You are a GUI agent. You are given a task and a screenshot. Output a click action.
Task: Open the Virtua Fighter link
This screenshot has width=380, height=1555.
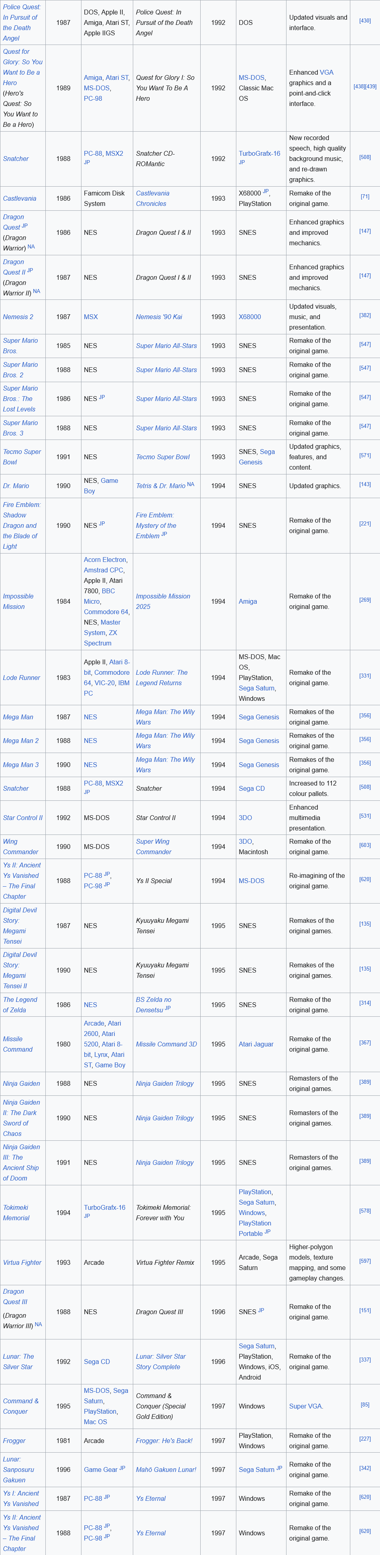click(x=22, y=1263)
